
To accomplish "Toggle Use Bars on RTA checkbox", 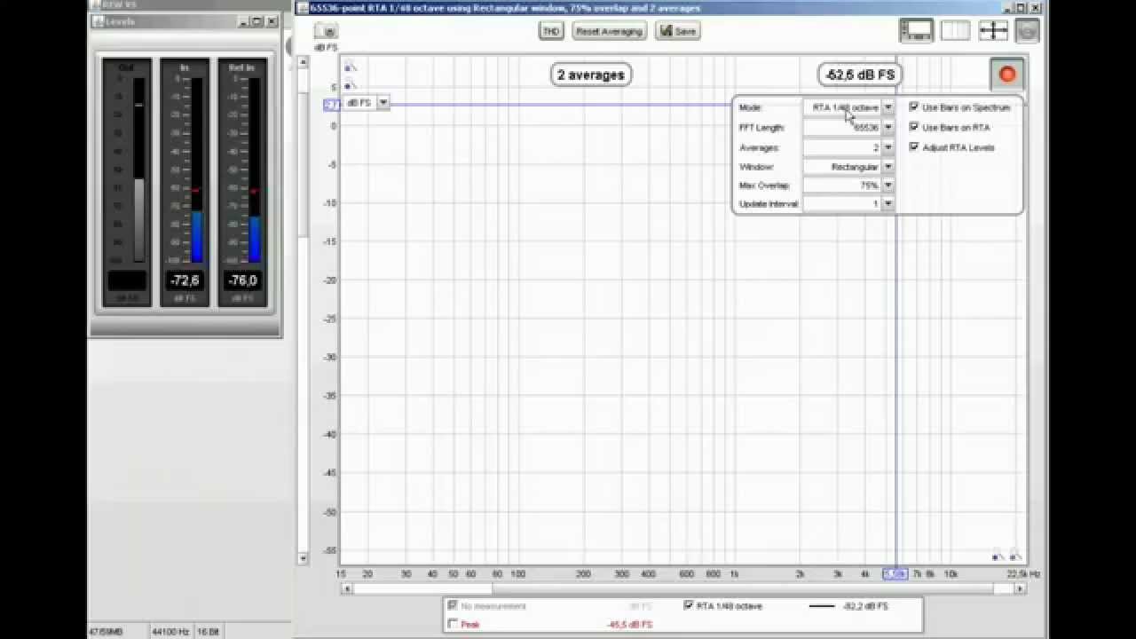I will [914, 128].
